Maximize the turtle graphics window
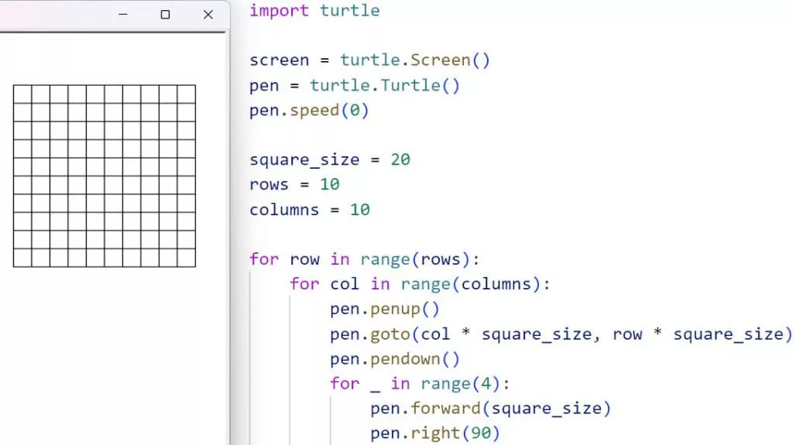 point(165,15)
